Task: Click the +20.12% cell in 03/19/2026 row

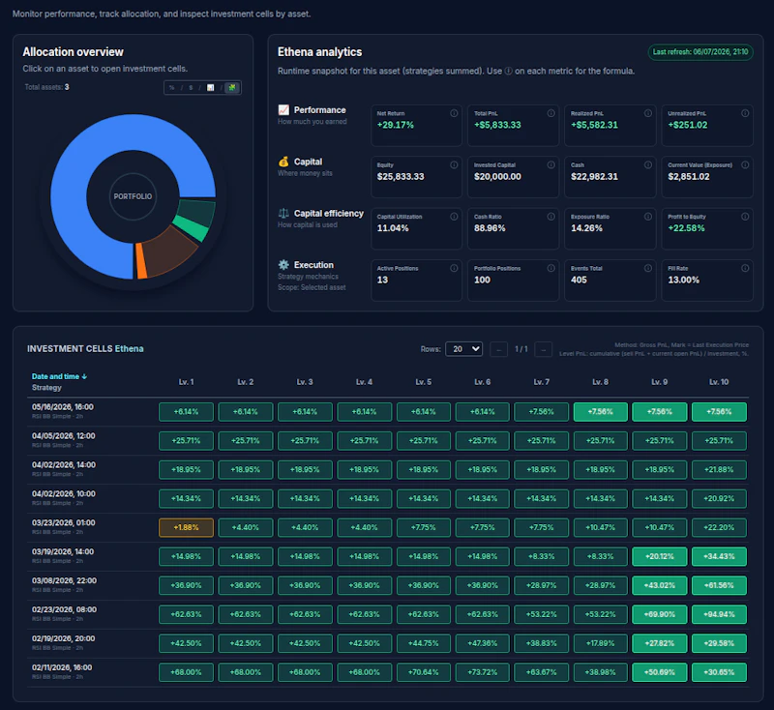Action: [660, 556]
